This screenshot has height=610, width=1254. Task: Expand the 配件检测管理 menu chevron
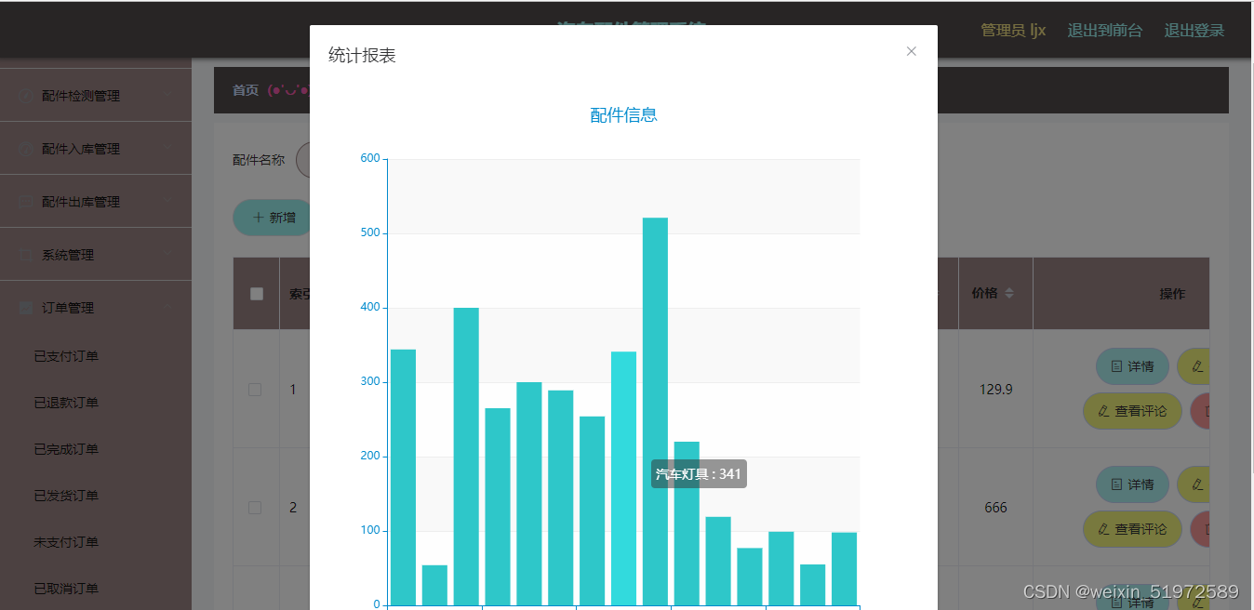[x=167, y=95]
